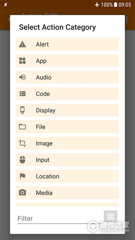The height and width of the screenshot is (240, 135).
Task: Select the Code list icon
Action: (x=22, y=94)
